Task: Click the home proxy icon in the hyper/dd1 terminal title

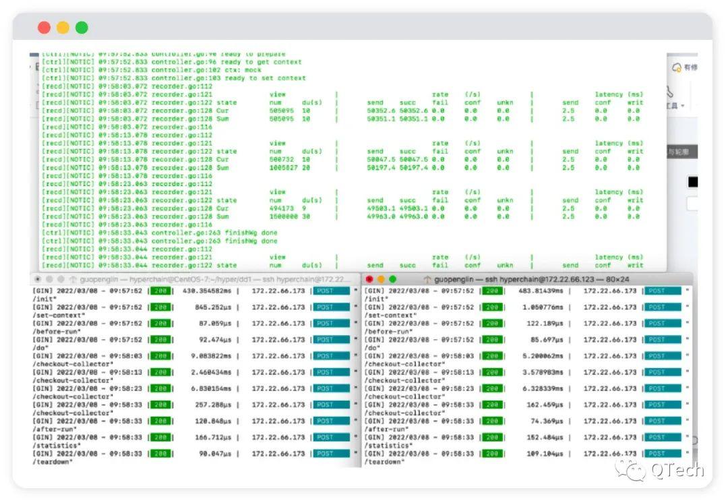Action: click(x=72, y=279)
